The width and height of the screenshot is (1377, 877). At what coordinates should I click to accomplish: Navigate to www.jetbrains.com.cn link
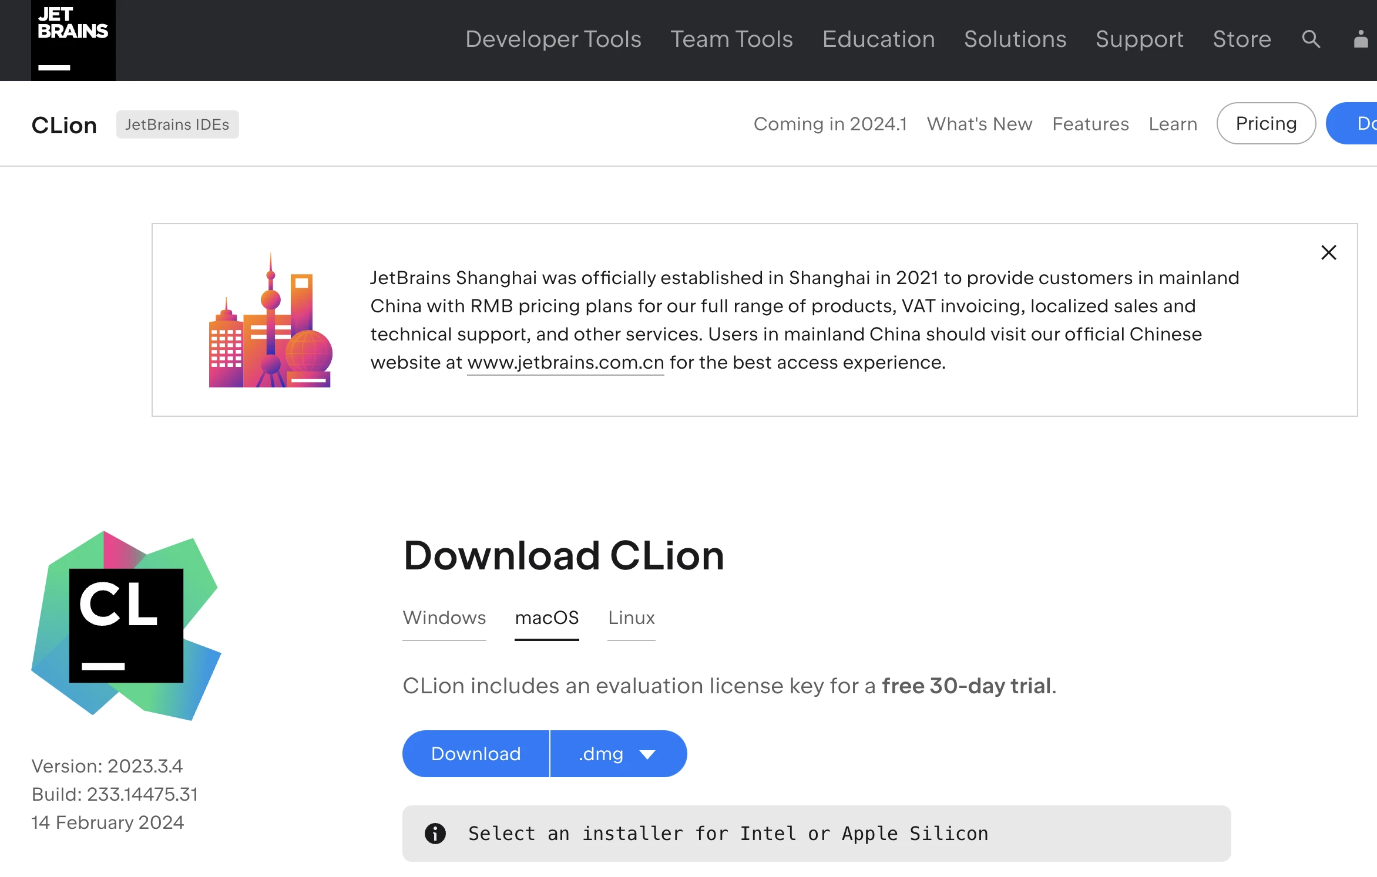[565, 361]
